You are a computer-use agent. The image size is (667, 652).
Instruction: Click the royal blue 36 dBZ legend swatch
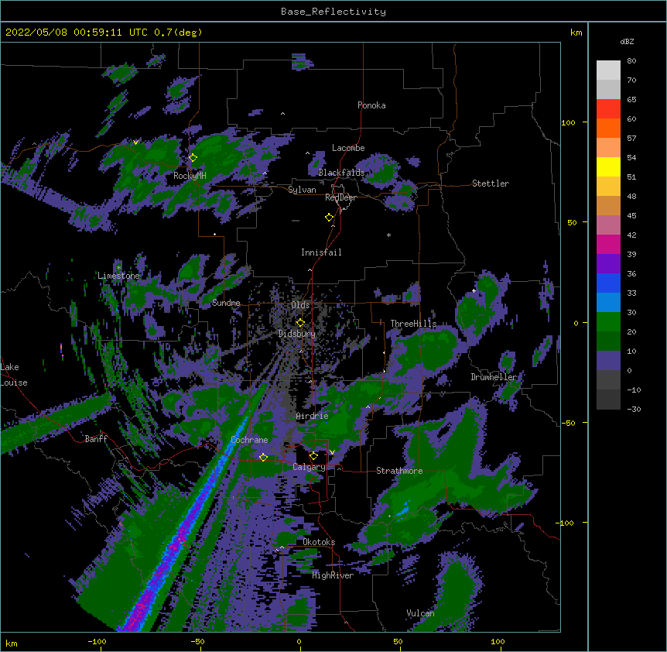click(x=608, y=283)
